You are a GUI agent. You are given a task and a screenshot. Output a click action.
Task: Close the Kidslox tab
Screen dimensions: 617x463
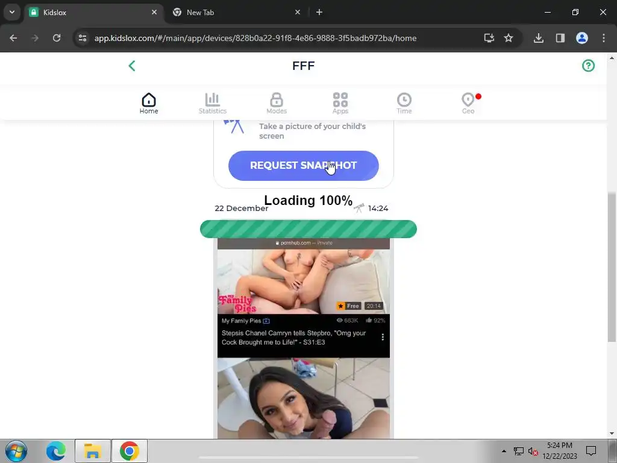tap(154, 12)
